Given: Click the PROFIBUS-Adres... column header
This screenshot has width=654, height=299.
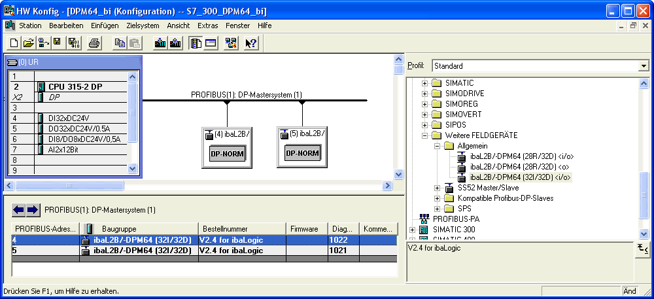Looking at the screenshot, I should 46,229.
